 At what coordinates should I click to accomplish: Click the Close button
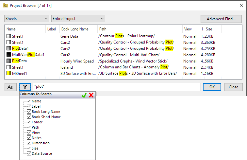click(233, 87)
